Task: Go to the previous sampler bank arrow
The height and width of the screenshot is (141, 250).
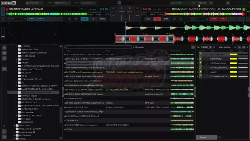Action: pyautogui.click(x=214, y=47)
